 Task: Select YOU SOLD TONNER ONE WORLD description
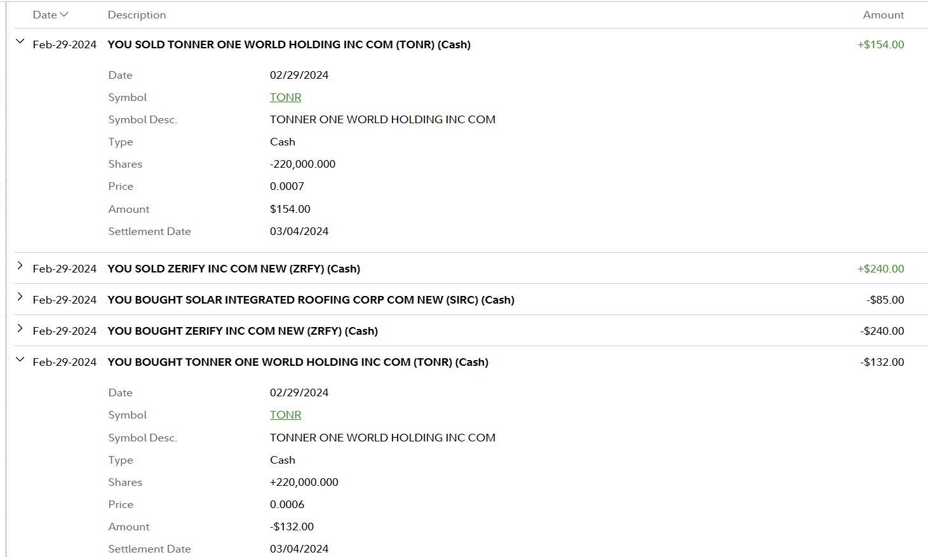coord(289,44)
